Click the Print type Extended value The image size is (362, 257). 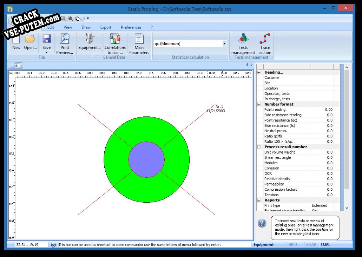tap(319, 205)
